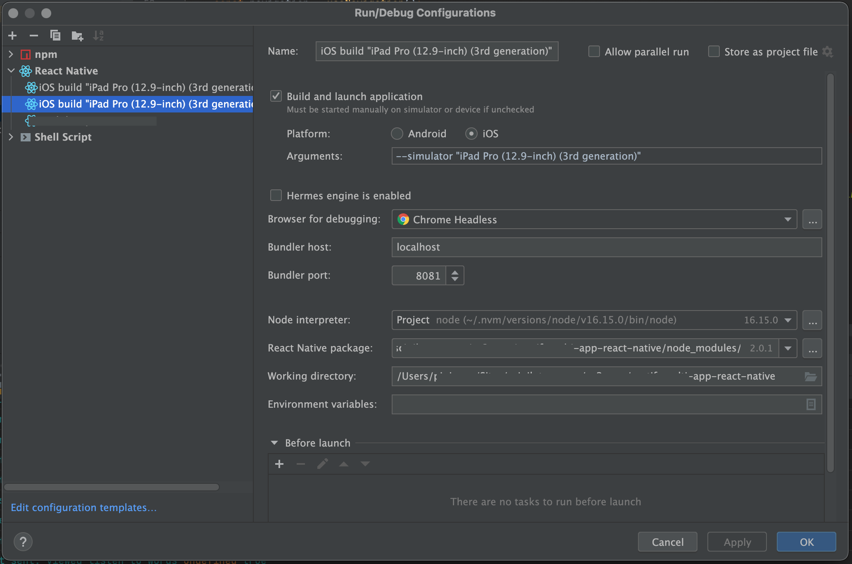Click the folder browse icon for working directory

tap(811, 376)
